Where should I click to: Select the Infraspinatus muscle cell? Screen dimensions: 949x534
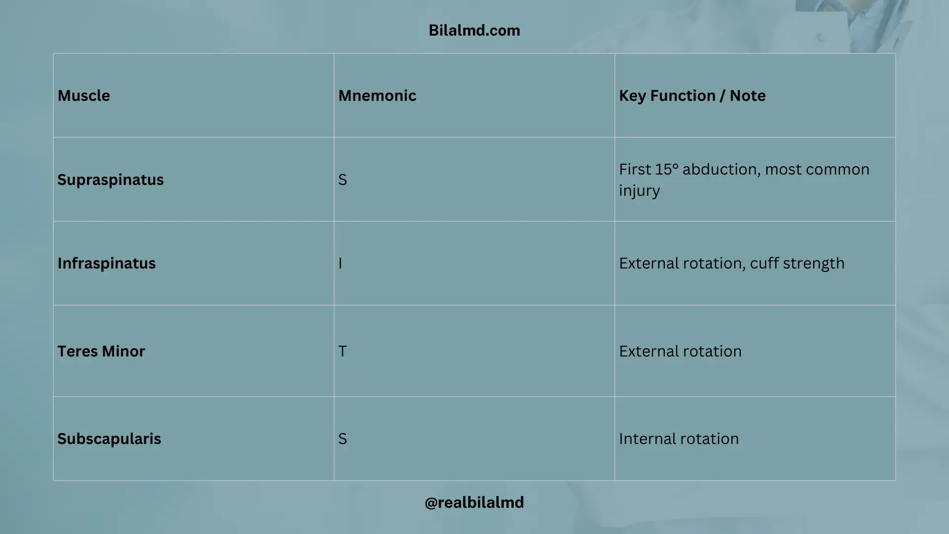[x=106, y=263]
